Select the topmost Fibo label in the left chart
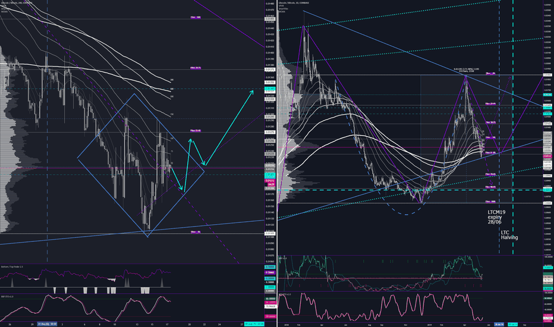The image size is (554, 327). click(x=196, y=17)
